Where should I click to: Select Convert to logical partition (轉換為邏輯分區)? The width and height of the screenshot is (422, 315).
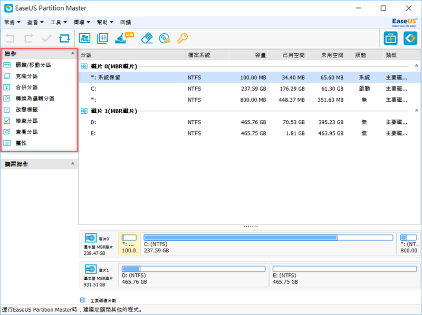click(x=35, y=99)
